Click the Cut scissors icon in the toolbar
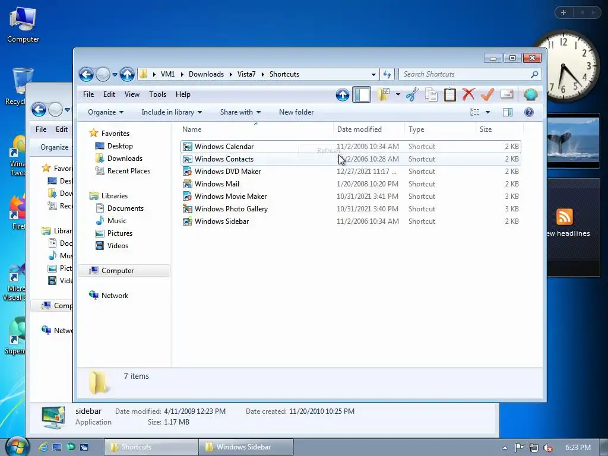The image size is (608, 456). pyautogui.click(x=412, y=94)
